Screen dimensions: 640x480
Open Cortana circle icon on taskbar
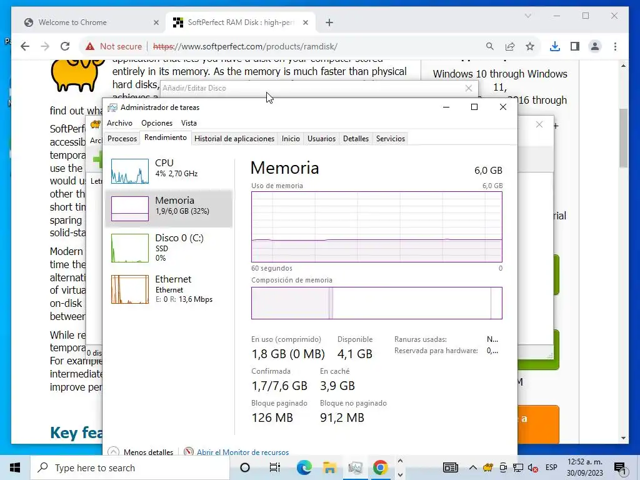245,467
